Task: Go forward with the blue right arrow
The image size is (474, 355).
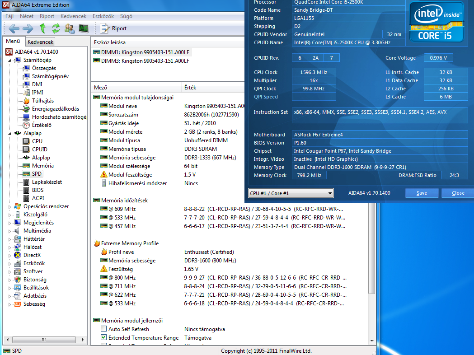Action: 28,29
